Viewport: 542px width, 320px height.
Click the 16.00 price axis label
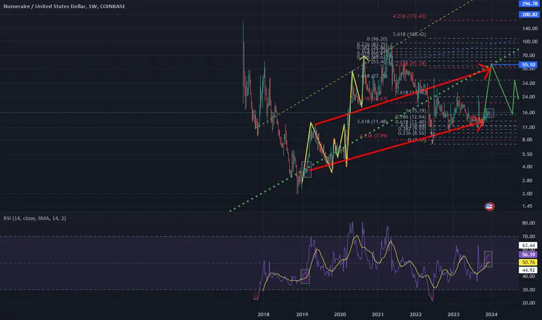click(x=529, y=113)
